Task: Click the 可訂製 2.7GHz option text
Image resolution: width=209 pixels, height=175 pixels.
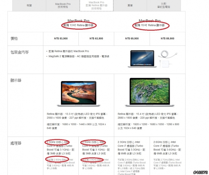Action: click(168, 164)
